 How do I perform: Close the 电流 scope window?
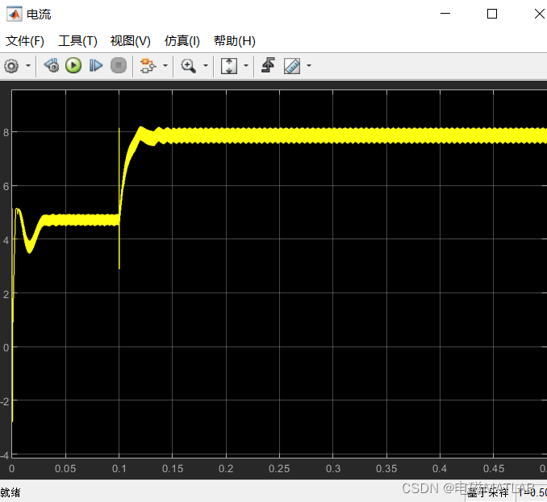click(x=539, y=14)
